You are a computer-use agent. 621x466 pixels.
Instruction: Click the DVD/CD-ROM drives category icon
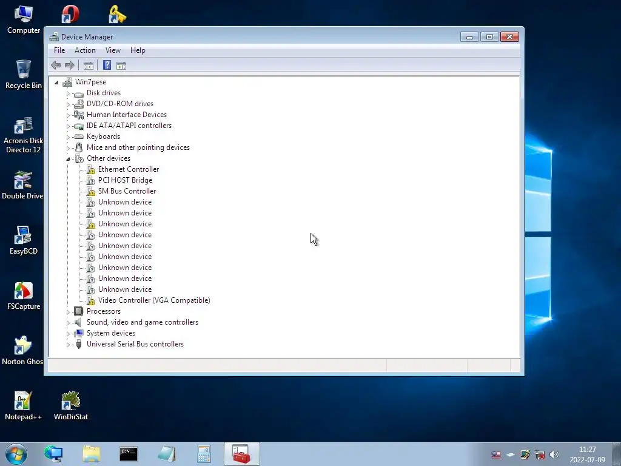click(x=79, y=104)
